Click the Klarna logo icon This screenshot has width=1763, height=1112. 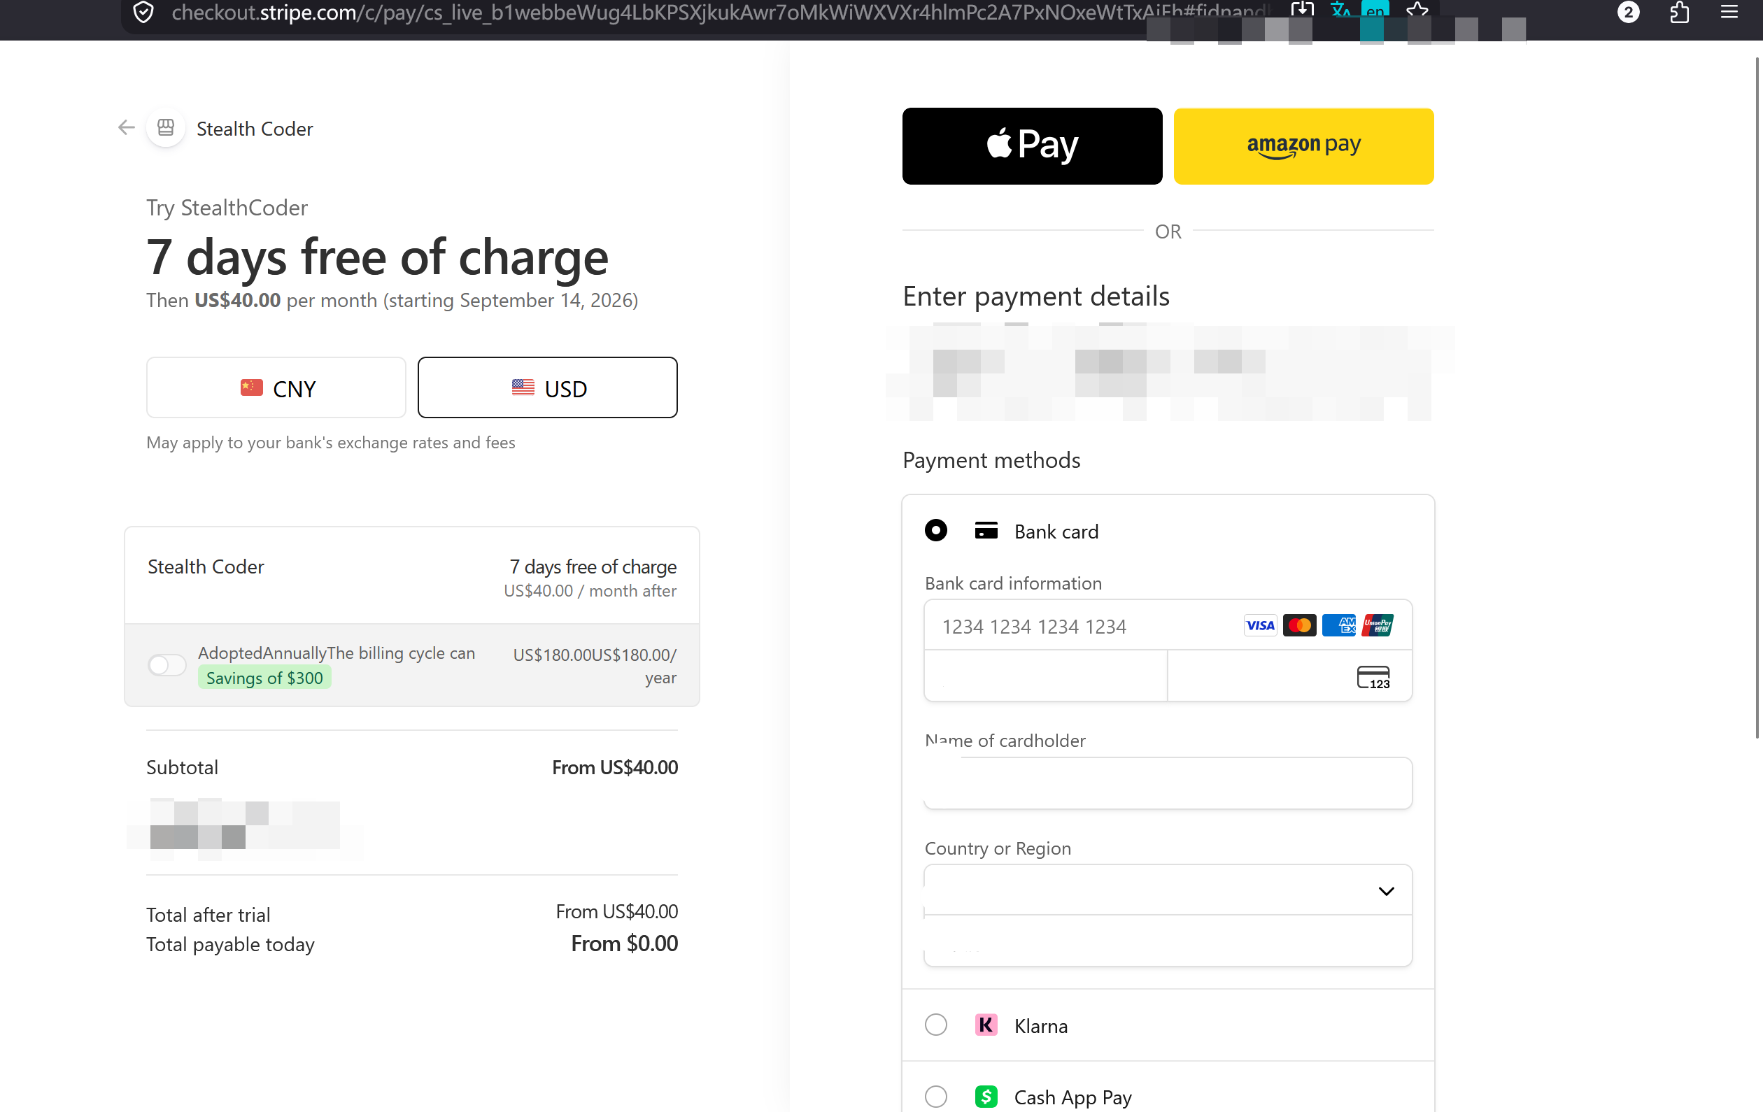(986, 1024)
